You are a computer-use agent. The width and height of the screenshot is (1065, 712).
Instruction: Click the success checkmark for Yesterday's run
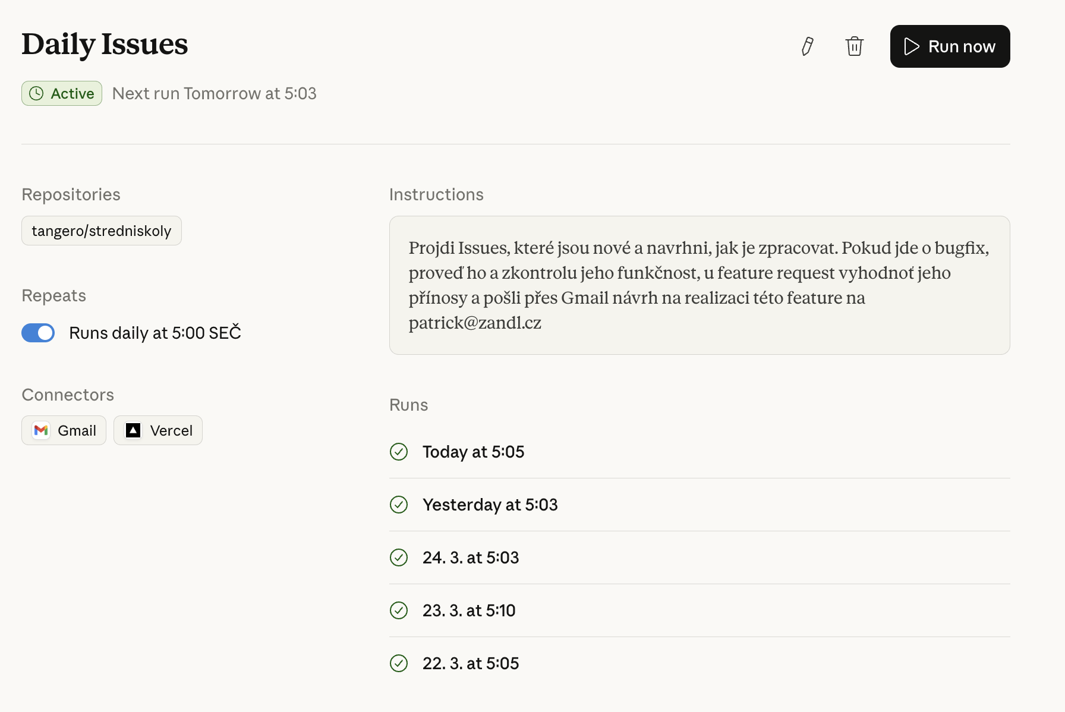399,505
